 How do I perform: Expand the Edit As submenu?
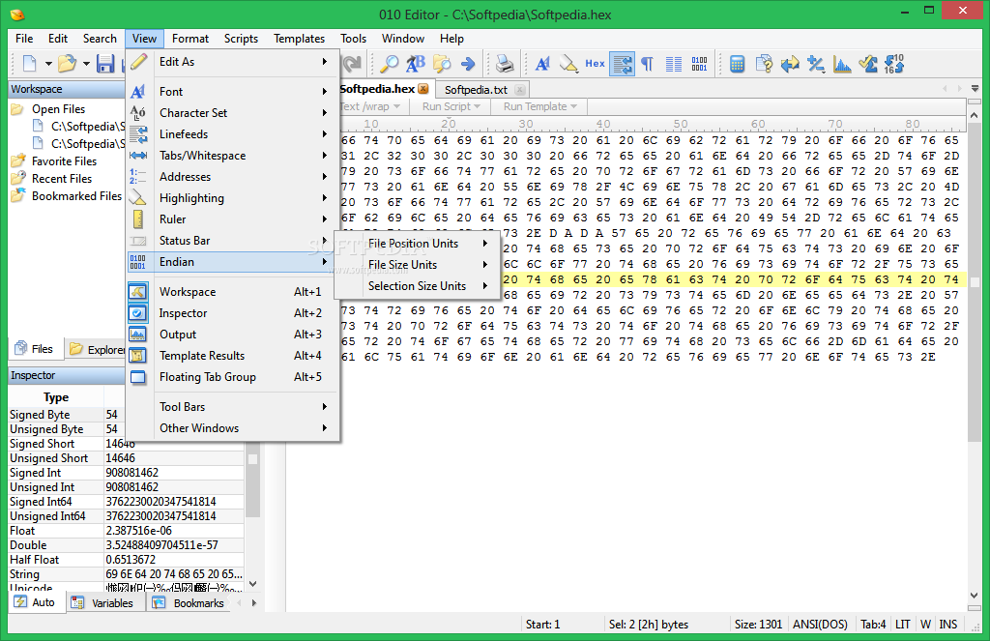[233, 61]
